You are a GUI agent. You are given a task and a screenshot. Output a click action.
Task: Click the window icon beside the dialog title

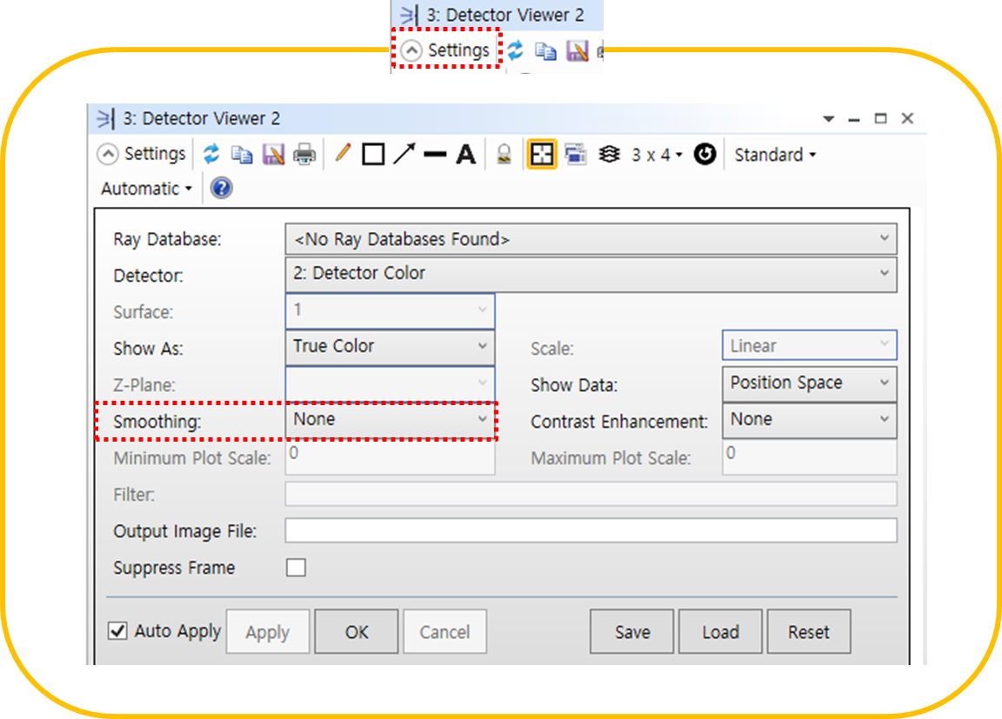click(x=104, y=119)
